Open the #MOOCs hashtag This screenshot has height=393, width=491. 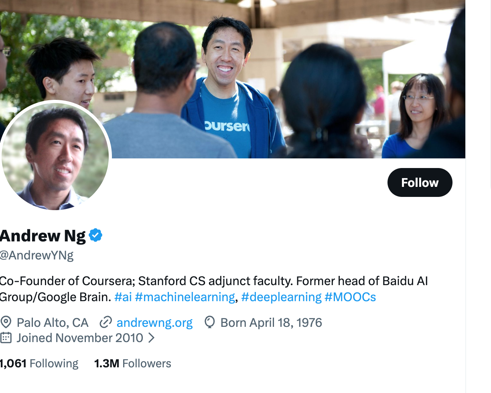coord(350,297)
